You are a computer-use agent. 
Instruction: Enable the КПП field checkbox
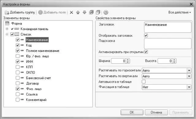point(18,67)
